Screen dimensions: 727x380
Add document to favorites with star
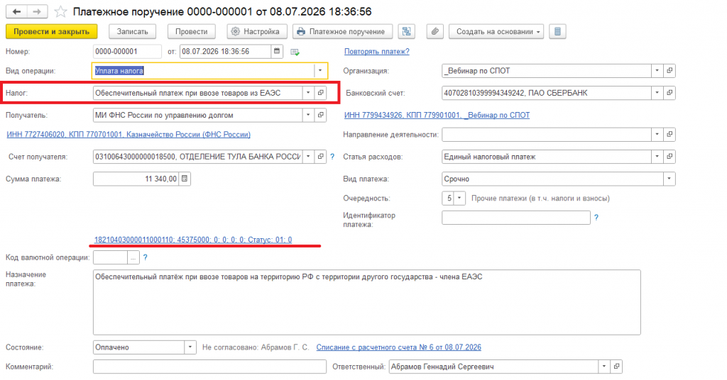tap(61, 11)
